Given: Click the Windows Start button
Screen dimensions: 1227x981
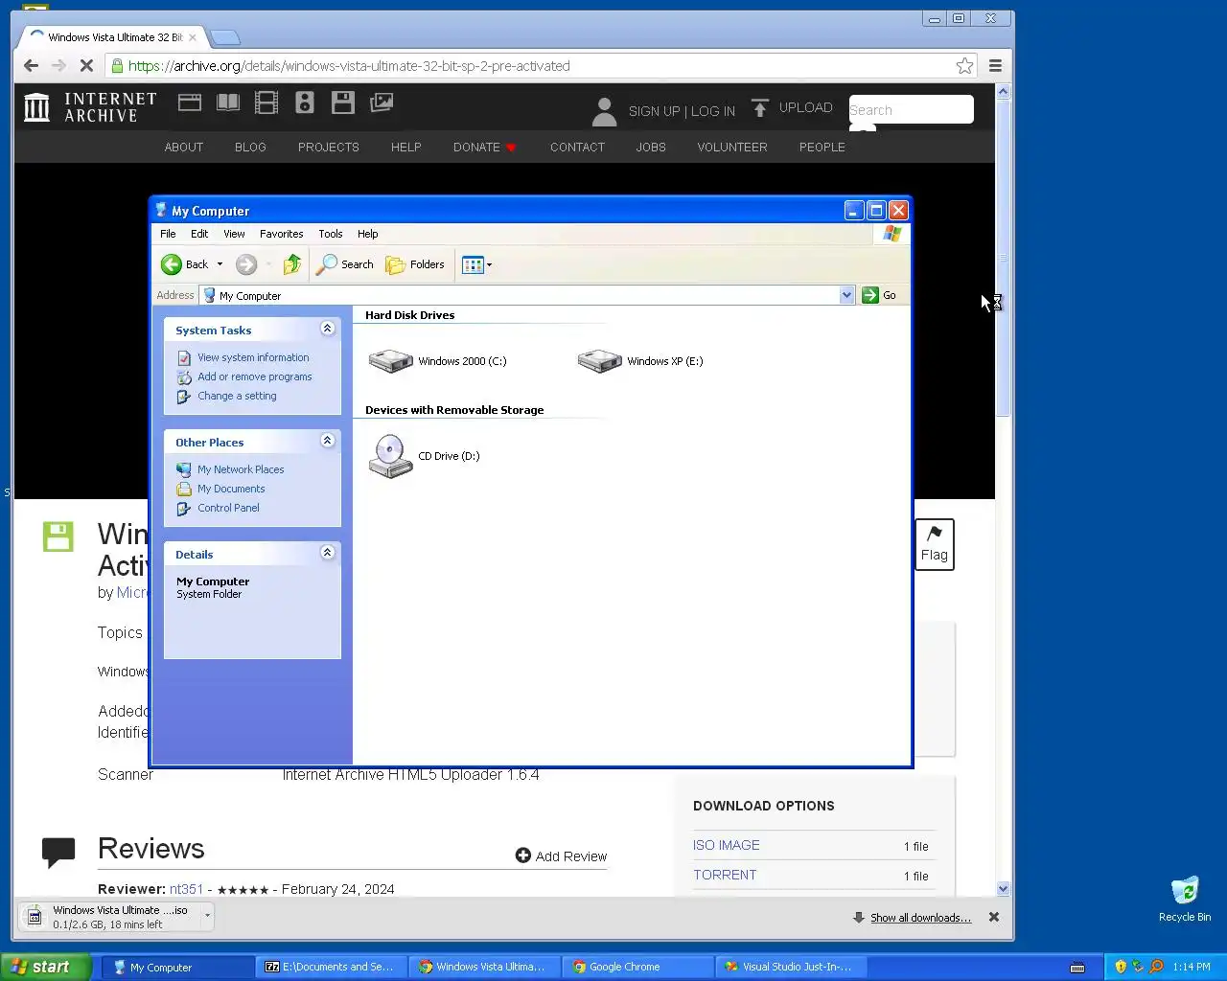Looking at the screenshot, I should tap(45, 967).
